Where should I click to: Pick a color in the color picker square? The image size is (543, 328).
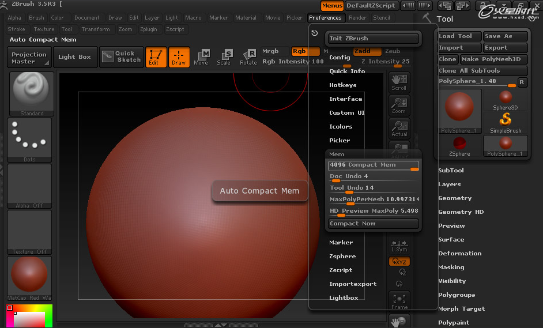tap(29, 319)
